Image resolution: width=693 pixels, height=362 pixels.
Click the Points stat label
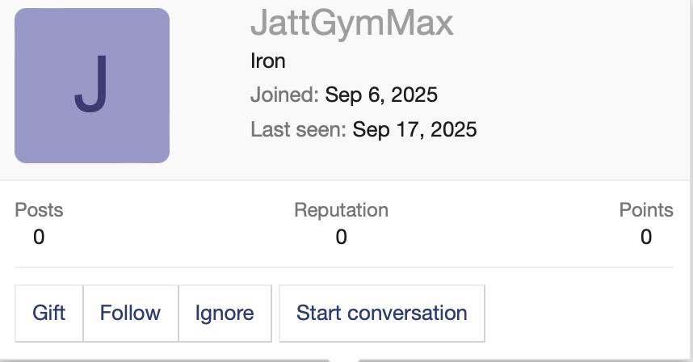pos(645,210)
